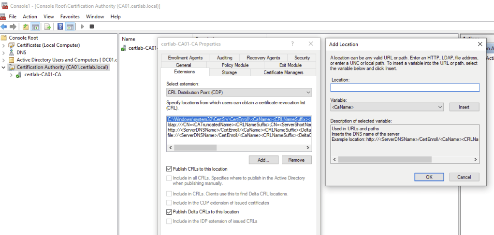Click the variable description horizontal scrollbar
The width and height of the screenshot is (494, 235).
point(405,159)
